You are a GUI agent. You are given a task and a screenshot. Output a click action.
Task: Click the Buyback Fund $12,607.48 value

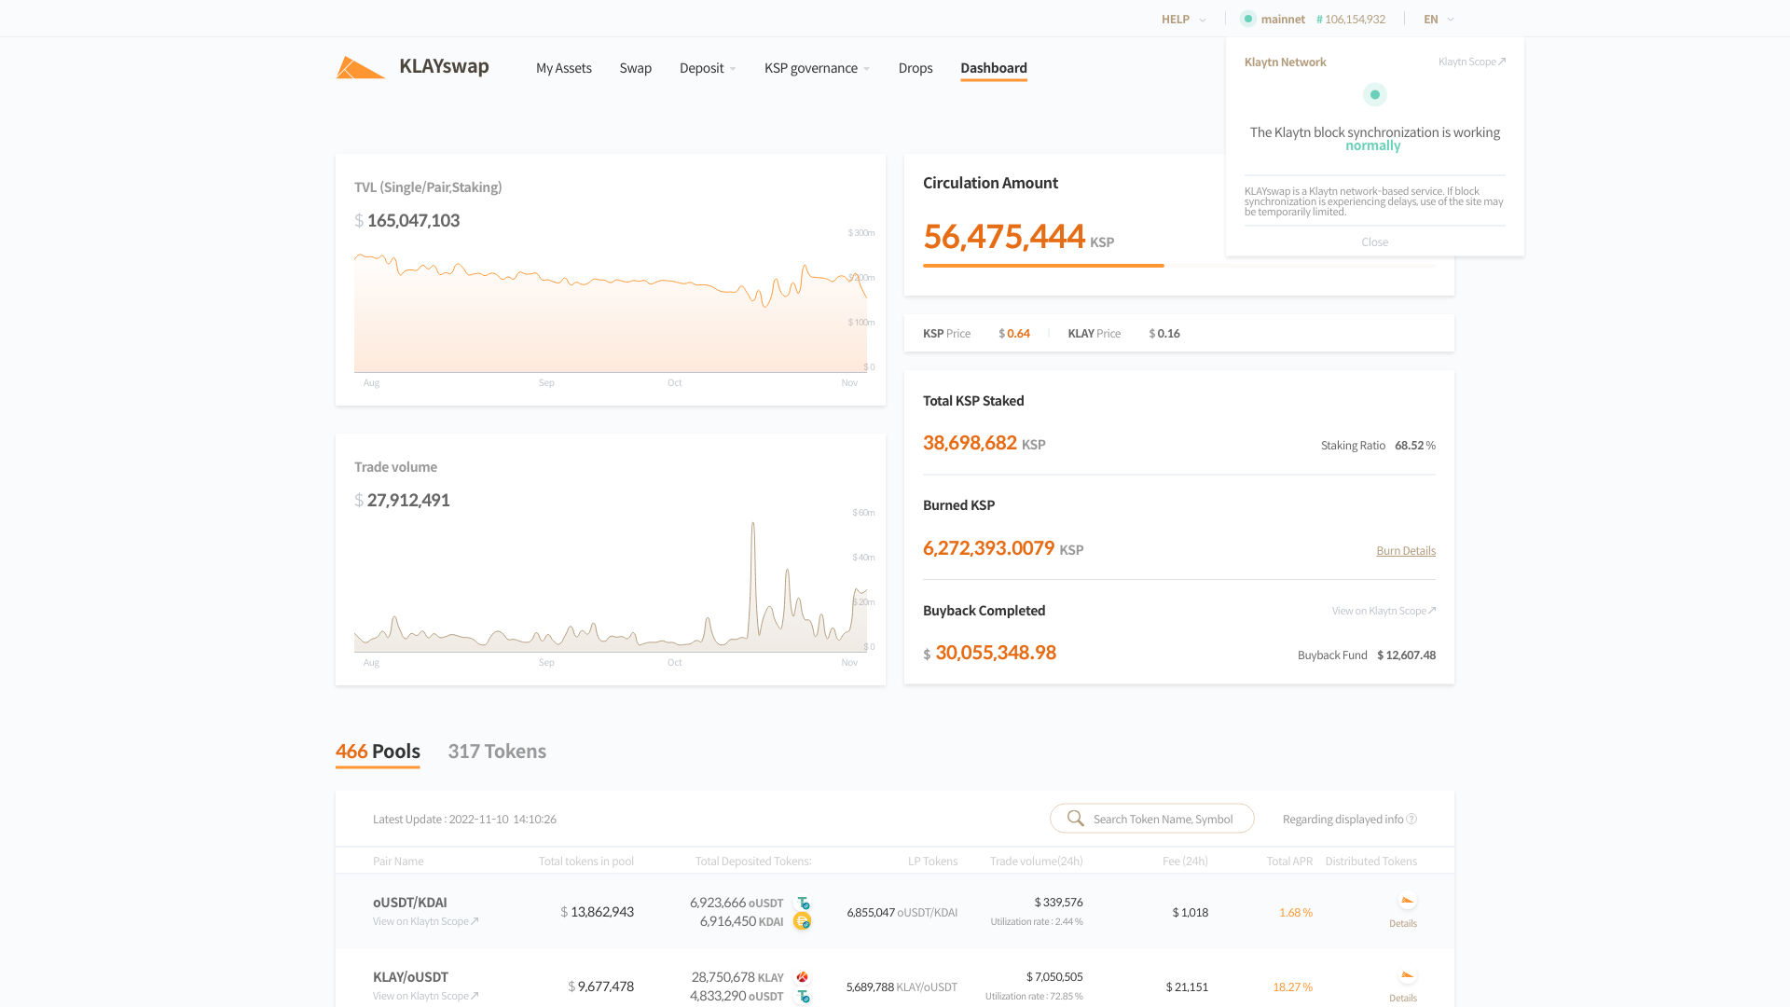click(x=1406, y=655)
